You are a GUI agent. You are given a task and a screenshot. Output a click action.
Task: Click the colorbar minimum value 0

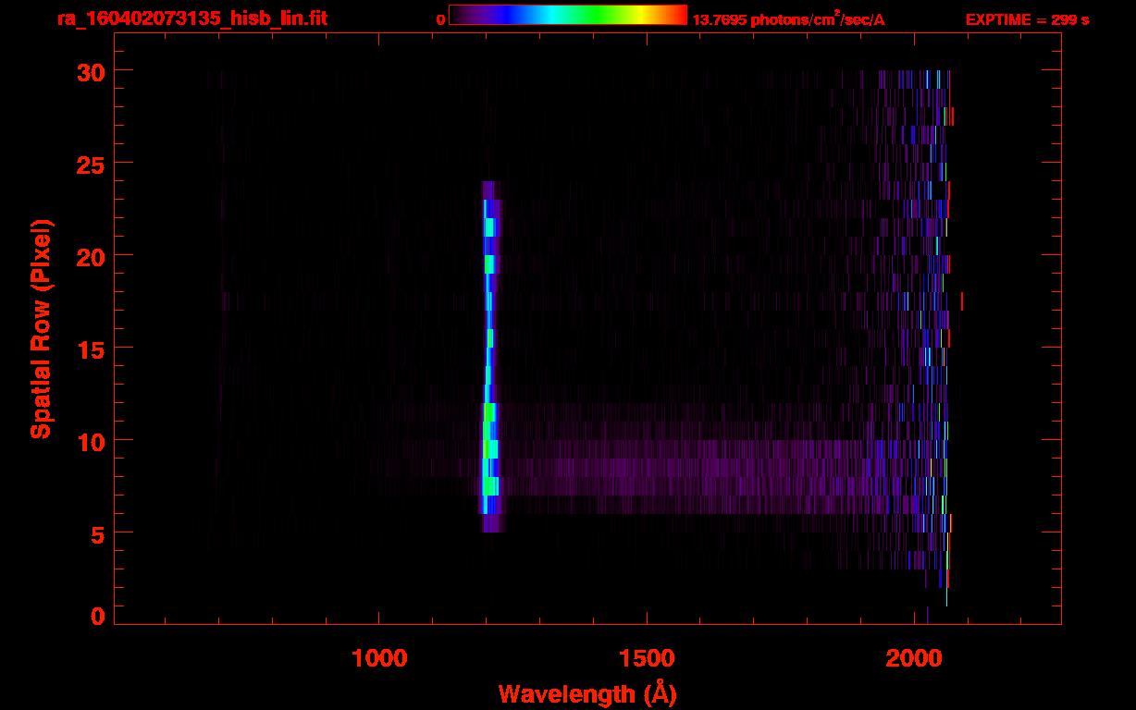(440, 19)
